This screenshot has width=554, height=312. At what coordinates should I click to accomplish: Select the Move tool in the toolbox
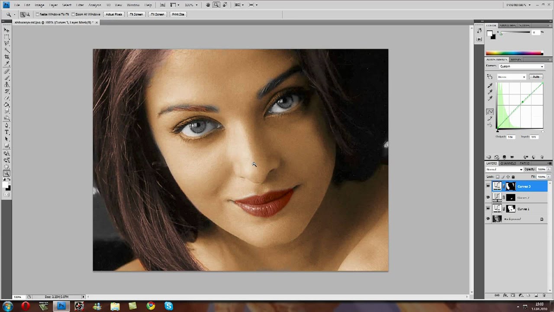[x=6, y=30]
